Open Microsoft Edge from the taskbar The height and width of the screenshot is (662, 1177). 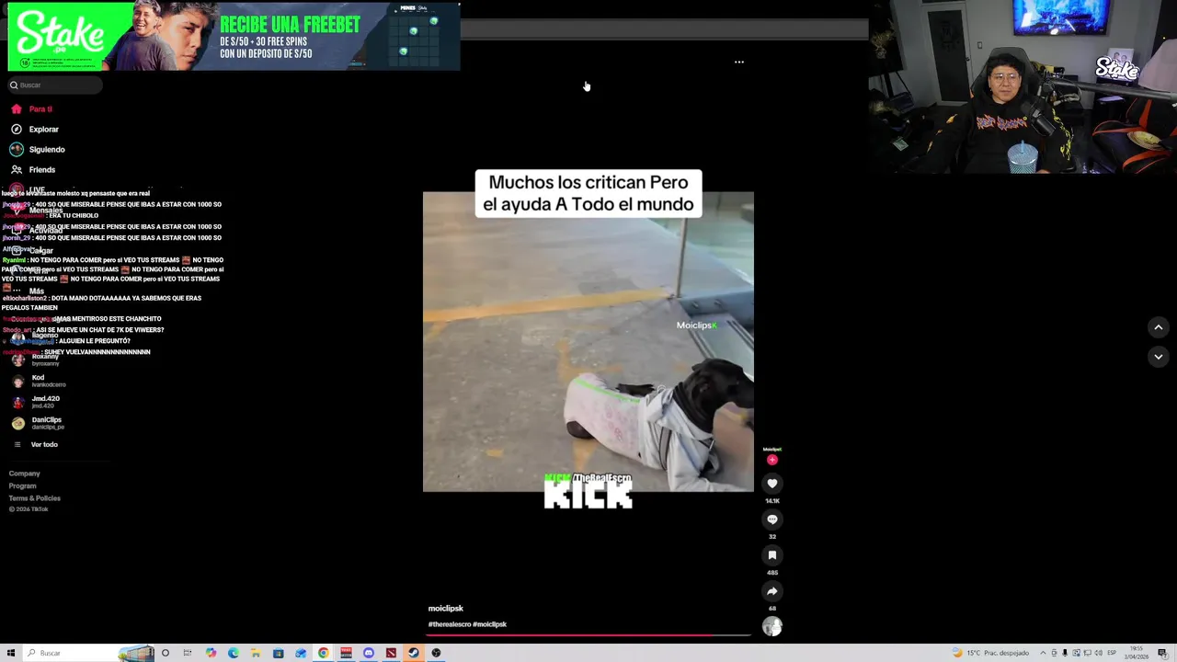click(x=234, y=653)
